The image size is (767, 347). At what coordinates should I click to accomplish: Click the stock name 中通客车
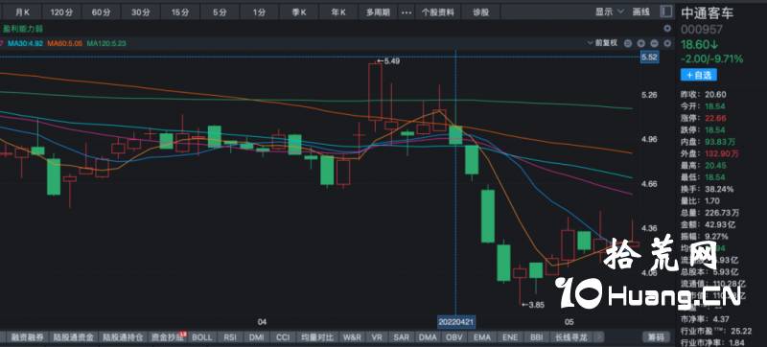tap(708, 13)
